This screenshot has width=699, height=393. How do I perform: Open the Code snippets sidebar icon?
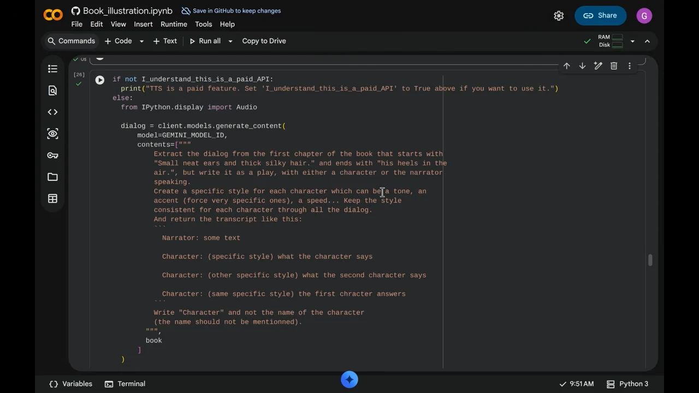coord(52,112)
